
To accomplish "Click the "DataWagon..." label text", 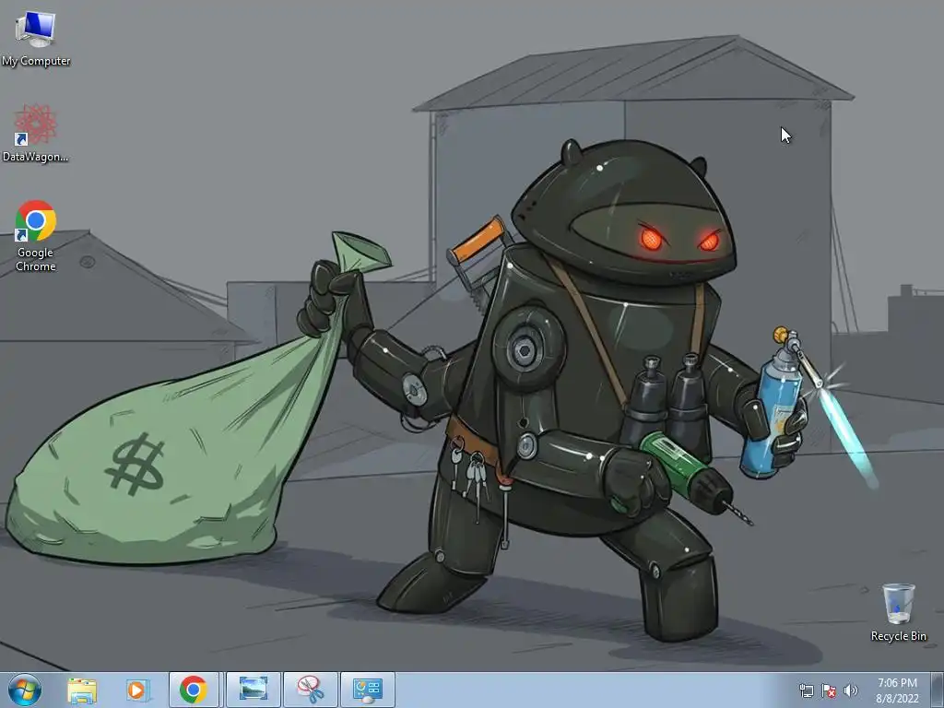I will point(36,157).
